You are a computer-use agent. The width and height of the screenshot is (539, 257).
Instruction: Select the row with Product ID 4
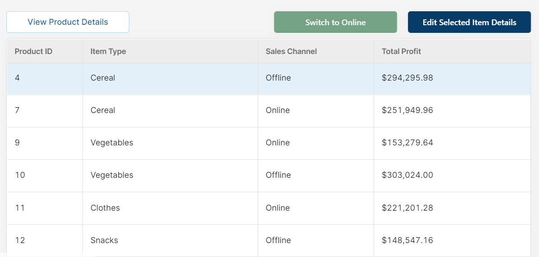tap(269, 79)
